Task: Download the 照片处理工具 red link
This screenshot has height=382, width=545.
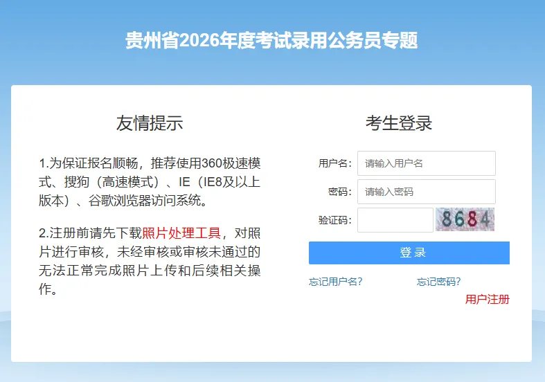Action: click(x=181, y=233)
